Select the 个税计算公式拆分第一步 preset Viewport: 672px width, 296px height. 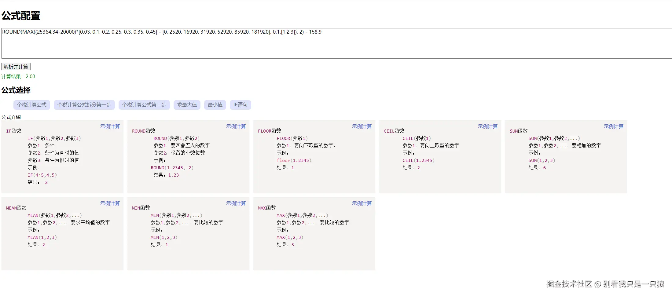[x=84, y=105]
